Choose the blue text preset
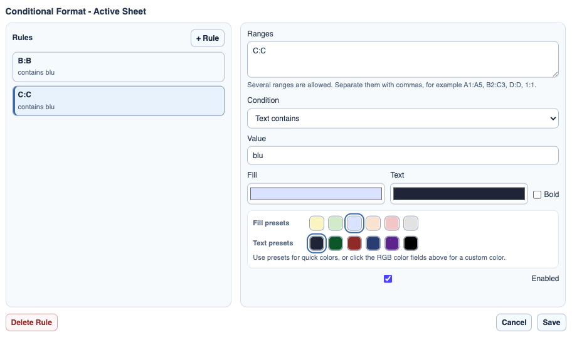The width and height of the screenshot is (572, 337). click(373, 243)
